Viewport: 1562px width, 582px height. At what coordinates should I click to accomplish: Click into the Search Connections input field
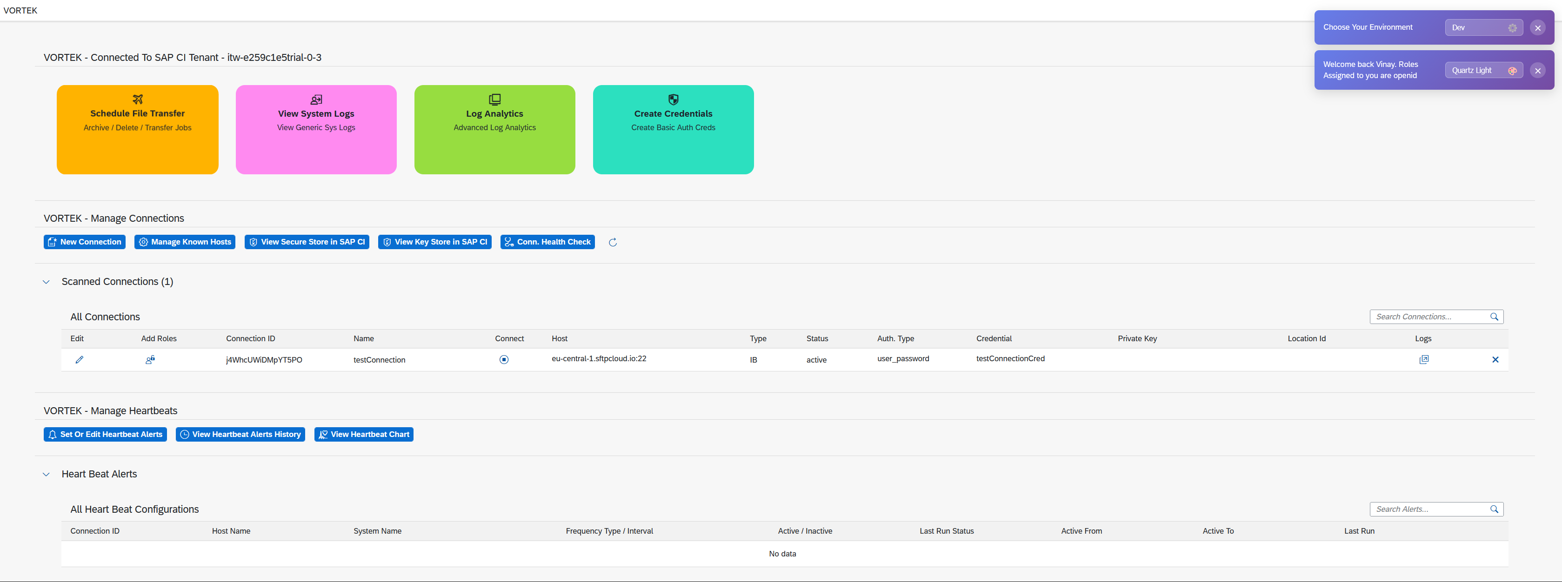(1428, 317)
